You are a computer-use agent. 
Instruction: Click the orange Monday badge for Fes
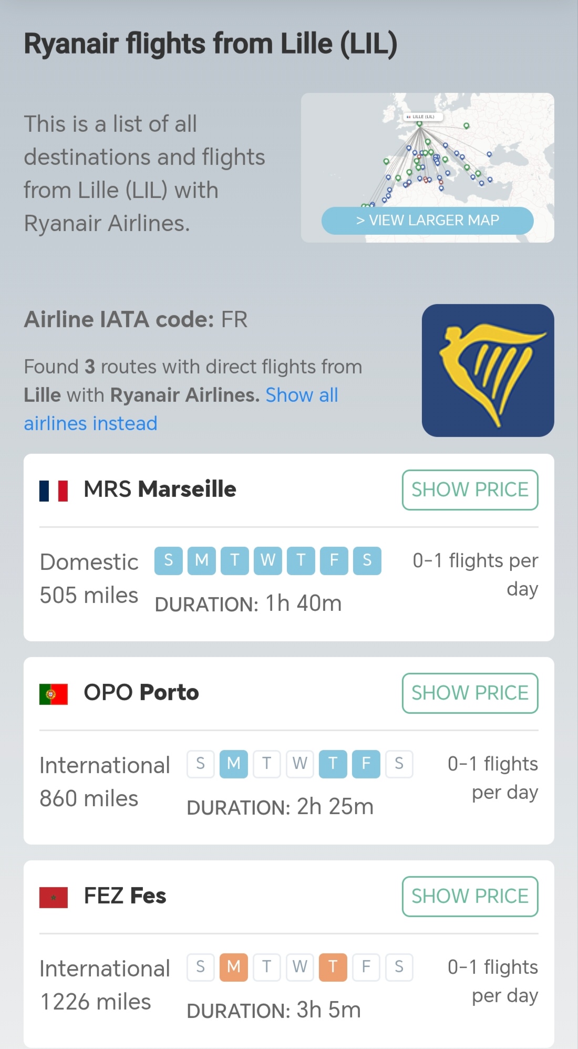coord(234,967)
